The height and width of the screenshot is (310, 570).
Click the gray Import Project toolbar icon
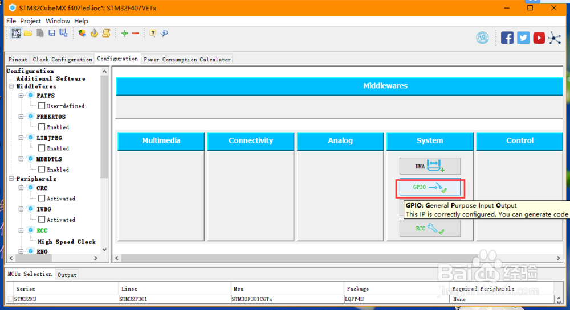(40, 34)
